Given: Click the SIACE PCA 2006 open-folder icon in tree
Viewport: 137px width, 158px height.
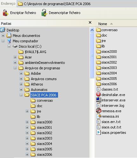Looking at the screenshot, I should [x=27, y=95].
